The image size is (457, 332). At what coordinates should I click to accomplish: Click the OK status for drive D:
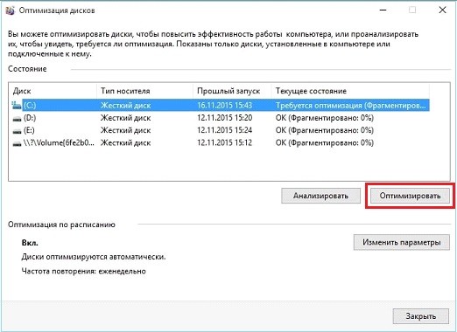[x=325, y=118]
